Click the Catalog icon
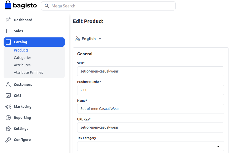Image resolution: width=229 pixels, height=153 pixels. (x=8, y=42)
